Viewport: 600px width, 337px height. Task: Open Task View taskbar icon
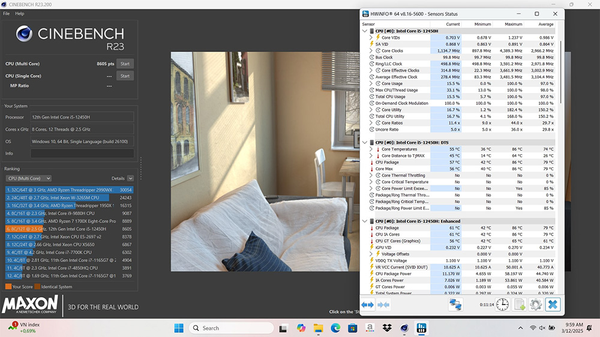coord(283,328)
